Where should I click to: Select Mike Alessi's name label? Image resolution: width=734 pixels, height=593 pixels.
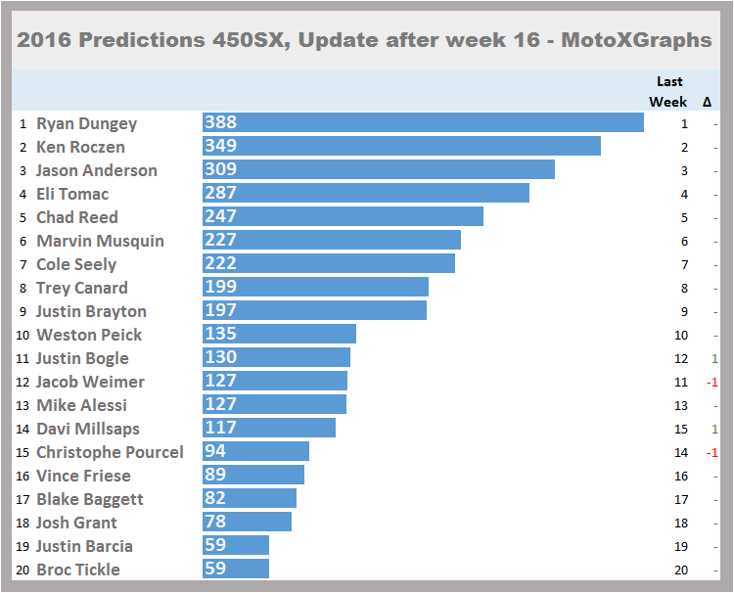(x=81, y=405)
